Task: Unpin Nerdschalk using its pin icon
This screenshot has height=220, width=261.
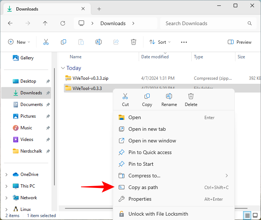Action: click(48, 151)
